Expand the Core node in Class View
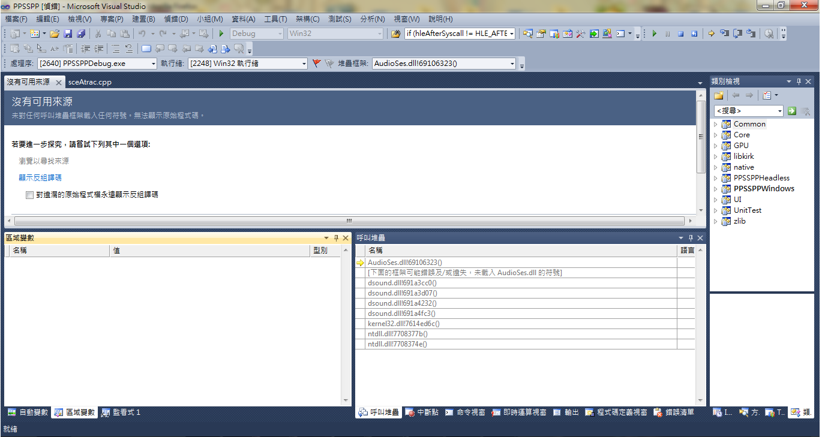822x437 pixels. [715, 135]
